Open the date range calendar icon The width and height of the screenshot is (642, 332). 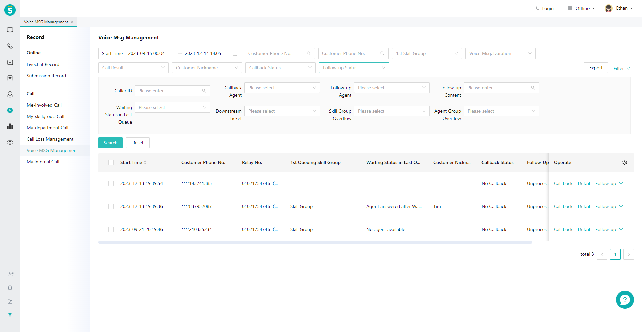235,53
